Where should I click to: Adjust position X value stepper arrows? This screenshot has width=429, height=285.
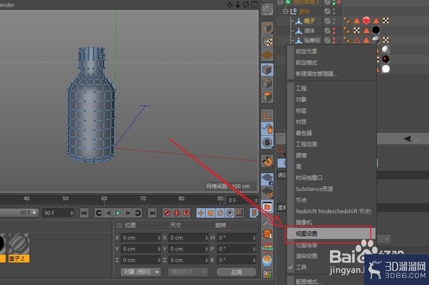tap(159, 238)
